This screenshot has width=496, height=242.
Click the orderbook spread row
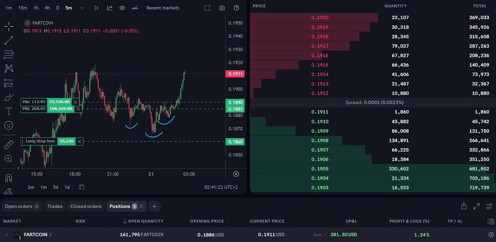(372, 102)
